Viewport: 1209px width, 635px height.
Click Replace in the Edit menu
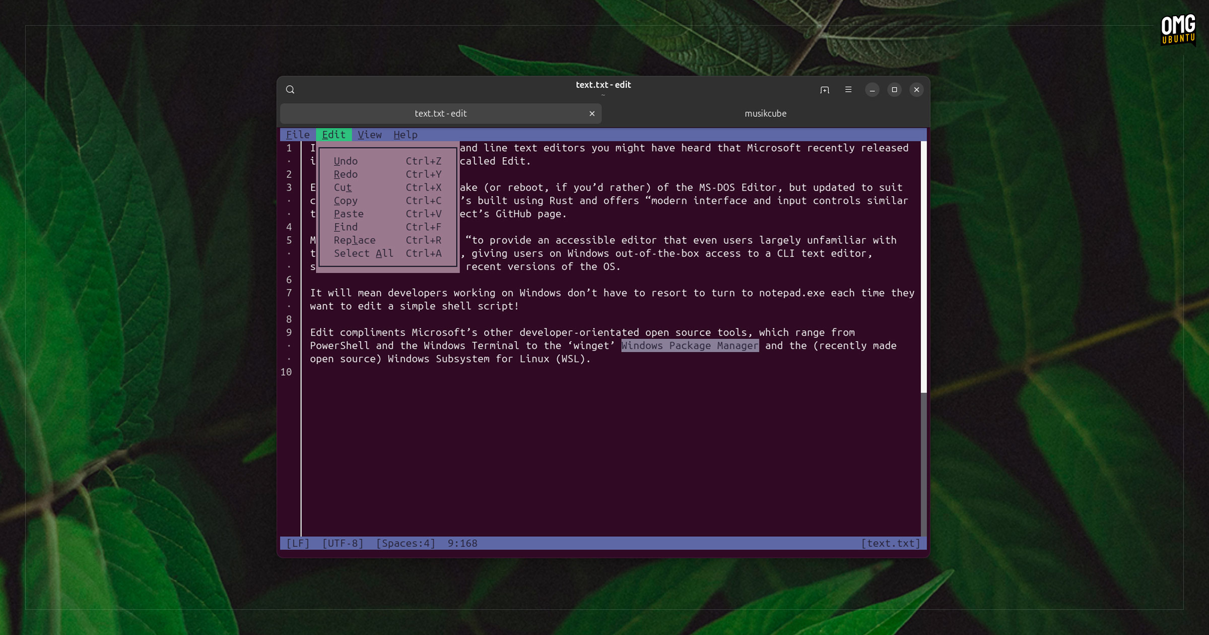tap(354, 240)
